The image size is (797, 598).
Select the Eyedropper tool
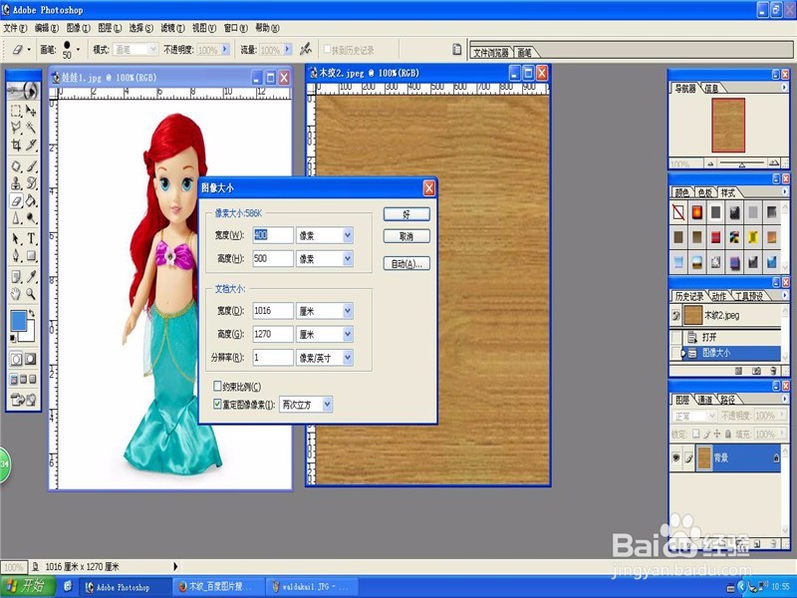click(31, 276)
